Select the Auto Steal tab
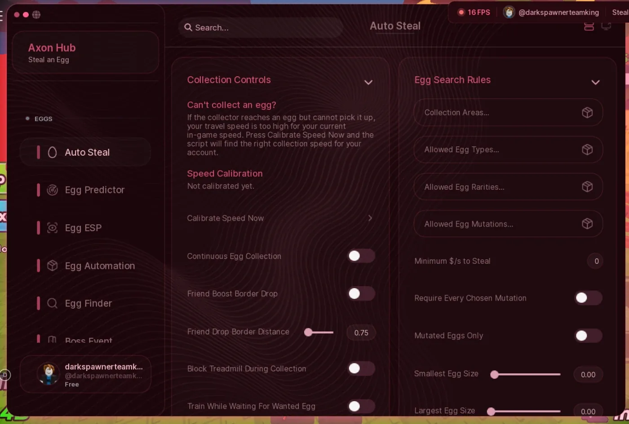 [x=85, y=153]
